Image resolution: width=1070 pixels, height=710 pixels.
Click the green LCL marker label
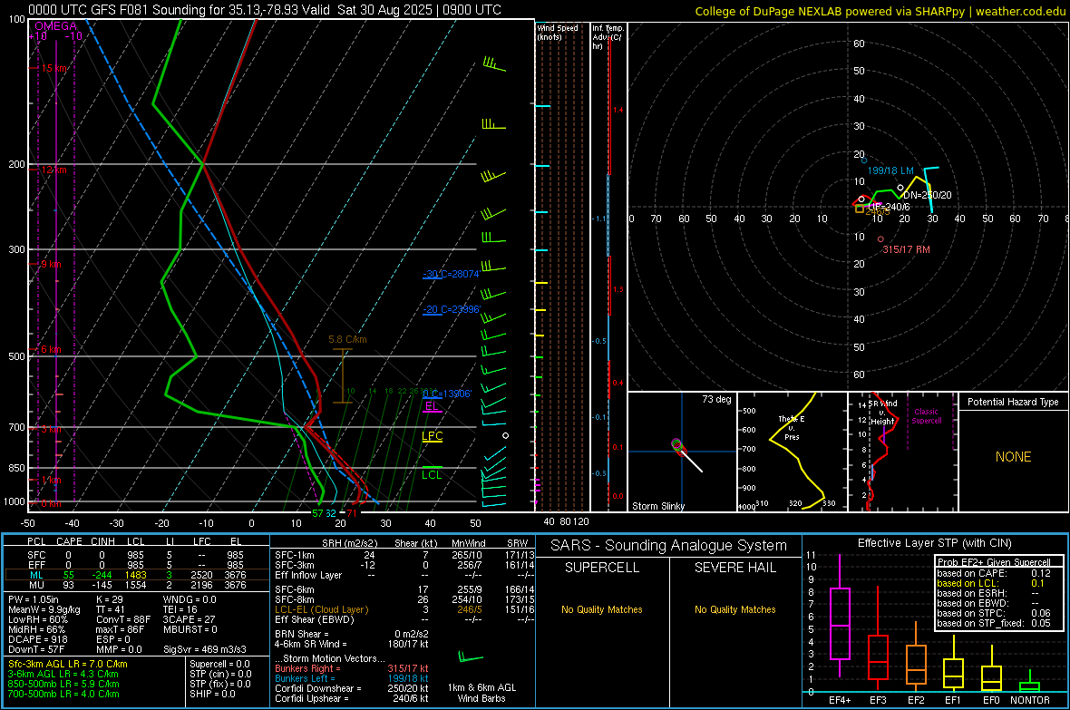pyautogui.click(x=432, y=475)
